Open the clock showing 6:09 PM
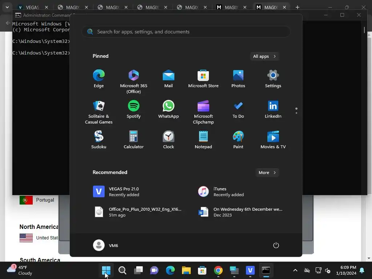372x279 pixels. [346, 270]
